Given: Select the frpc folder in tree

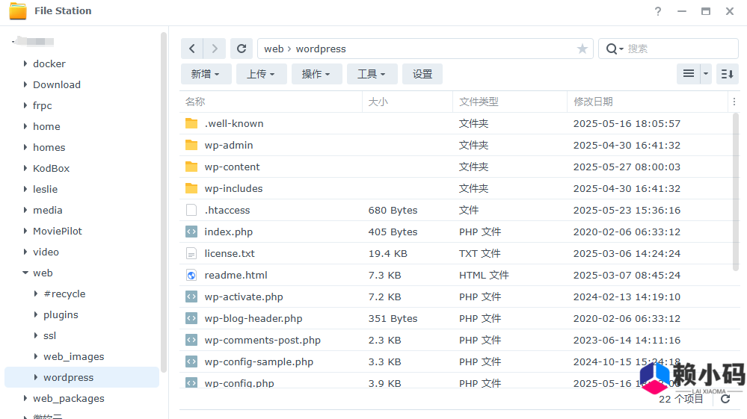Looking at the screenshot, I should pos(43,105).
